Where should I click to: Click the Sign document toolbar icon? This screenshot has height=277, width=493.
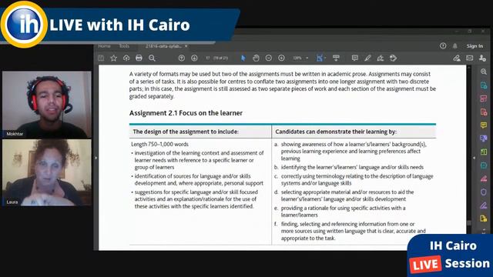tap(381, 58)
